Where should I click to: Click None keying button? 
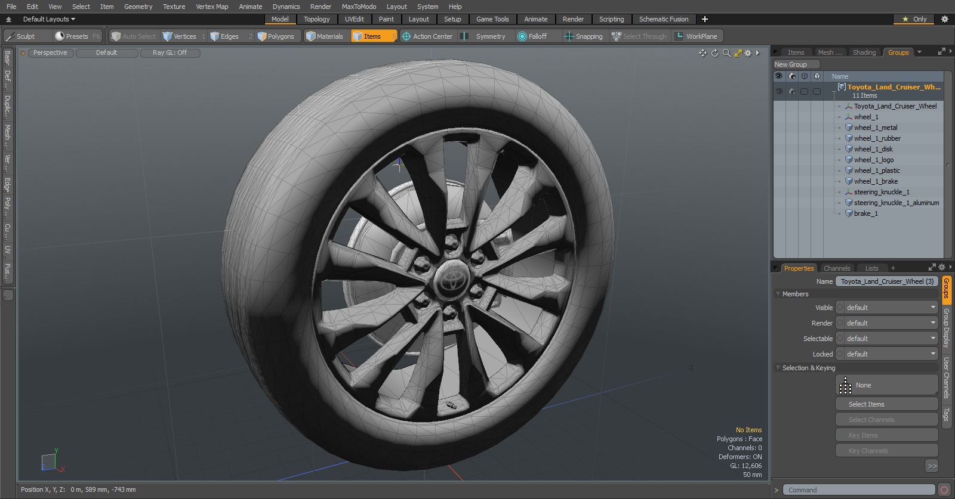pyautogui.click(x=887, y=385)
